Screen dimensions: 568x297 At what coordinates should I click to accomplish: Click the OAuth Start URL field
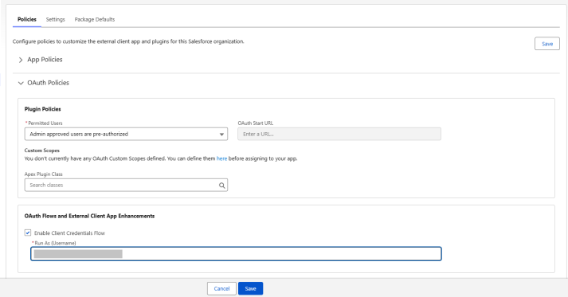(x=339, y=134)
